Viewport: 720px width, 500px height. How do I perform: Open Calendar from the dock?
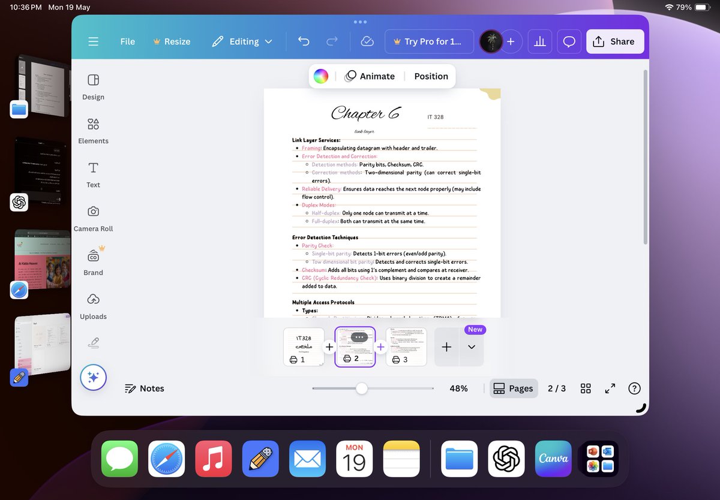tap(355, 459)
